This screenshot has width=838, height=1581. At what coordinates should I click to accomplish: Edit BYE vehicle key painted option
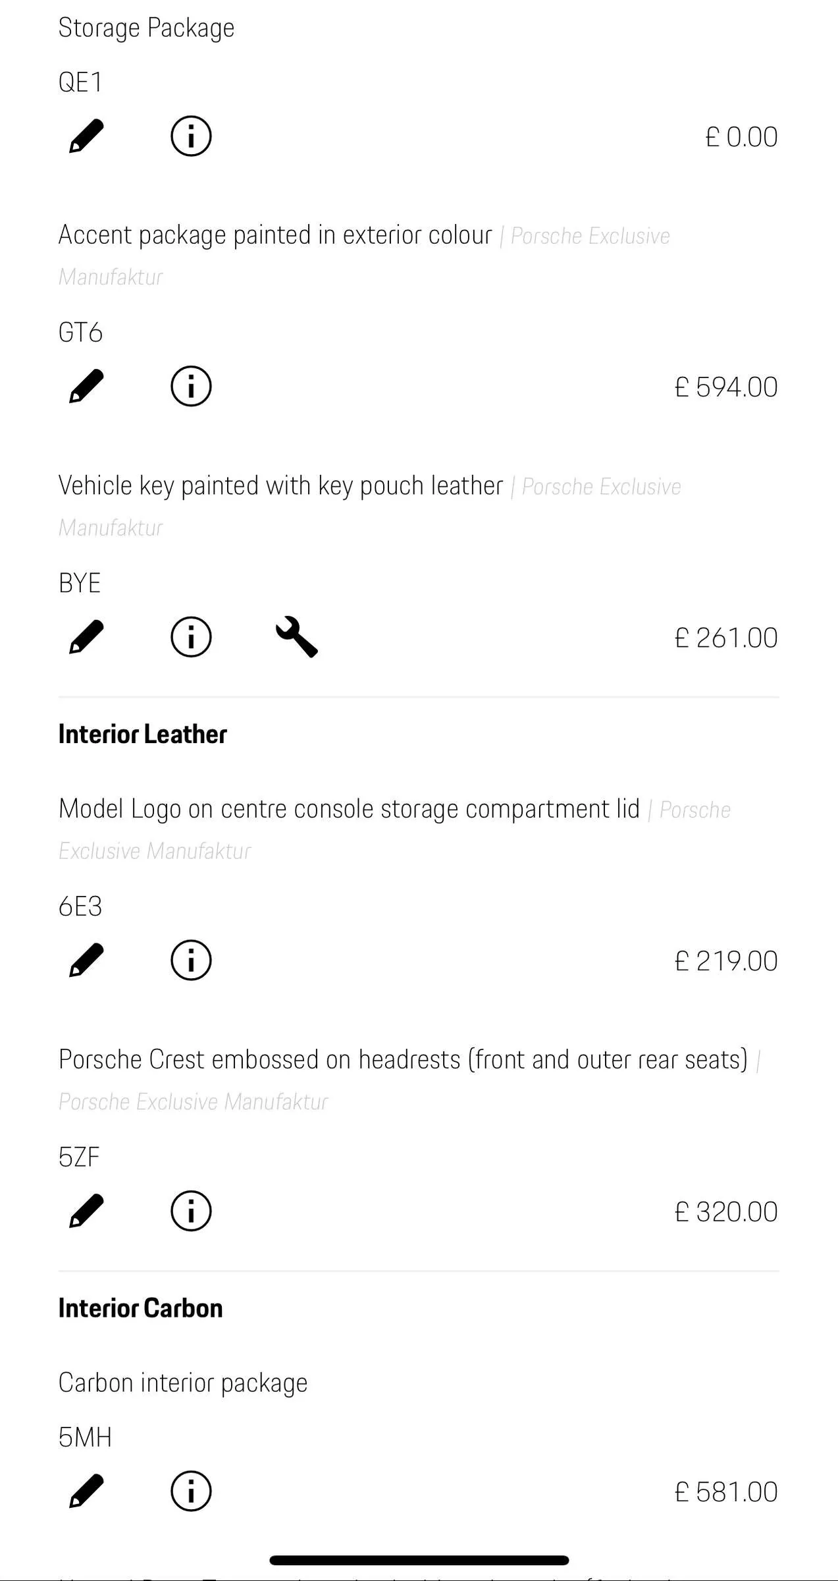[x=87, y=637]
